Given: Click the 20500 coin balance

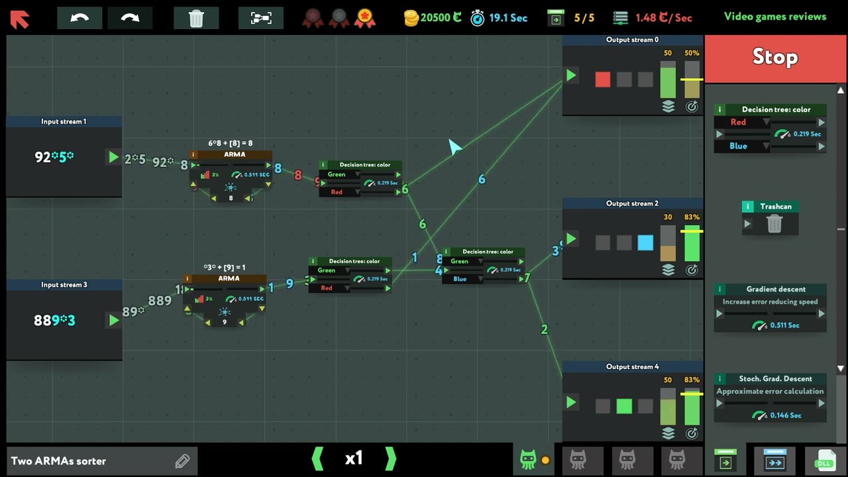Looking at the screenshot, I should point(433,18).
